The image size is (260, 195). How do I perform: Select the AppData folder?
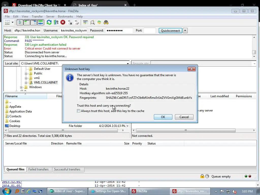click(15, 107)
